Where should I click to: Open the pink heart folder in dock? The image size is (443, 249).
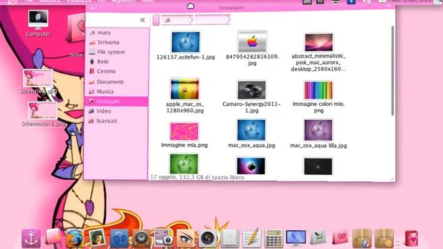tap(340, 237)
